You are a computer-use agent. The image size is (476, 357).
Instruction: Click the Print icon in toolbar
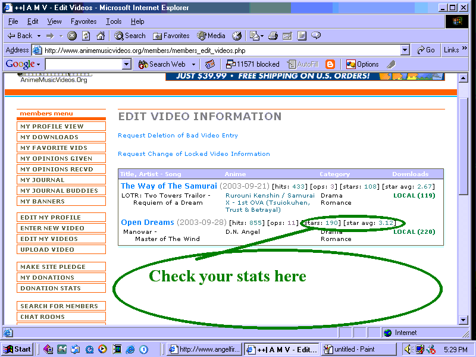tap(273, 36)
